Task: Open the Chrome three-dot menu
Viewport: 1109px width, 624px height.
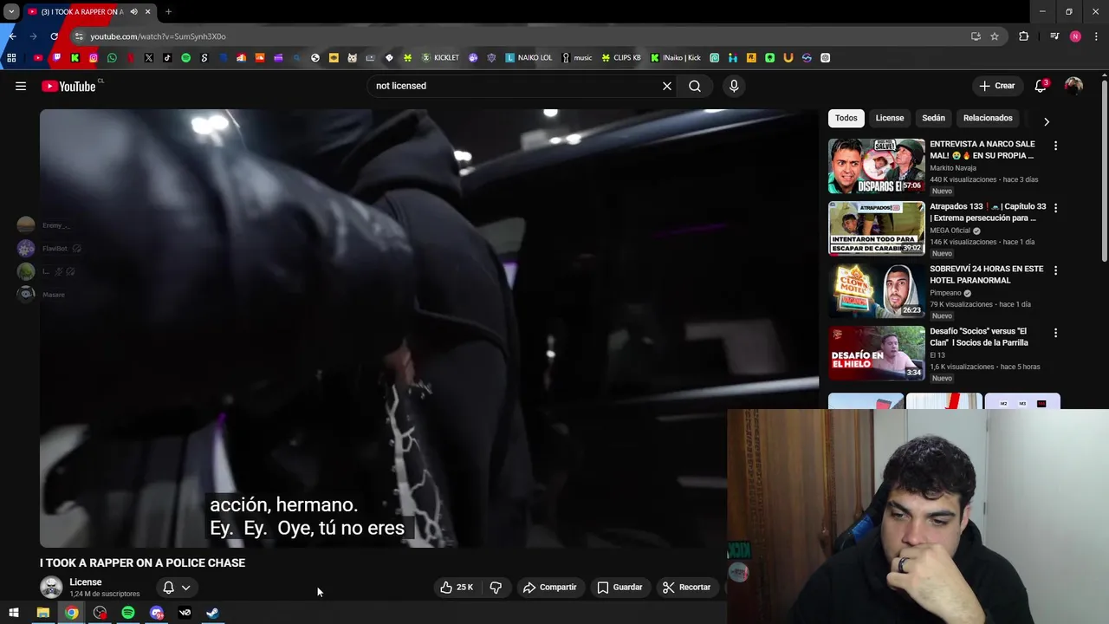Action: (x=1096, y=36)
